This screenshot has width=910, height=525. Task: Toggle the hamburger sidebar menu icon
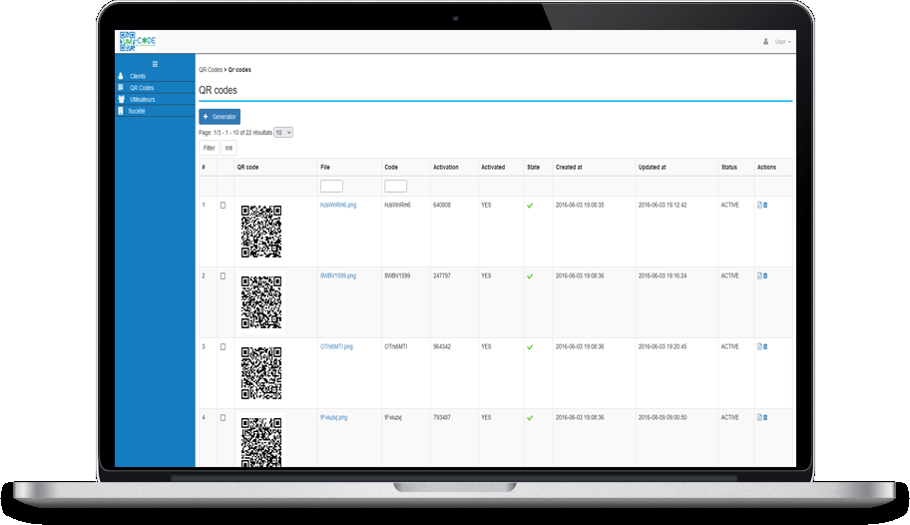[155, 64]
